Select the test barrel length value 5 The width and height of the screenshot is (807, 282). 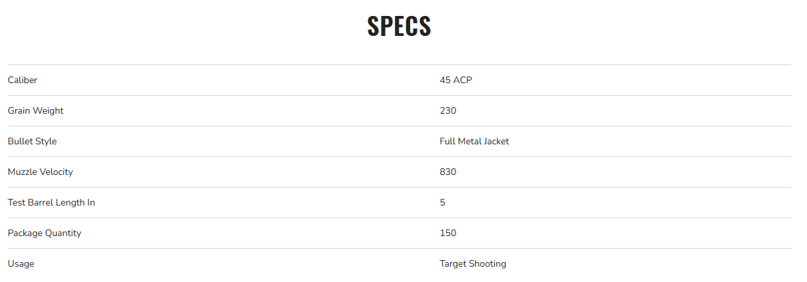tap(442, 203)
